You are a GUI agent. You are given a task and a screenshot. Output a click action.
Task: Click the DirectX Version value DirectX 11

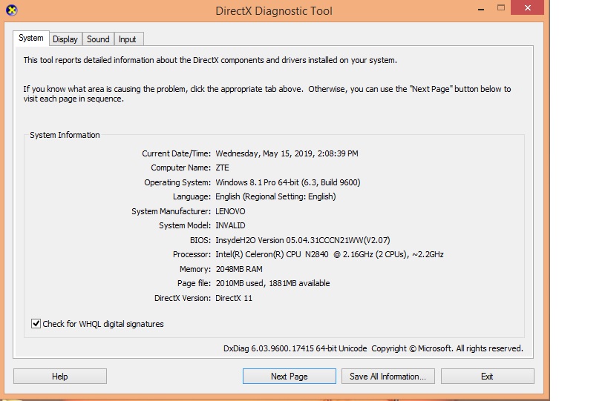[x=234, y=298]
